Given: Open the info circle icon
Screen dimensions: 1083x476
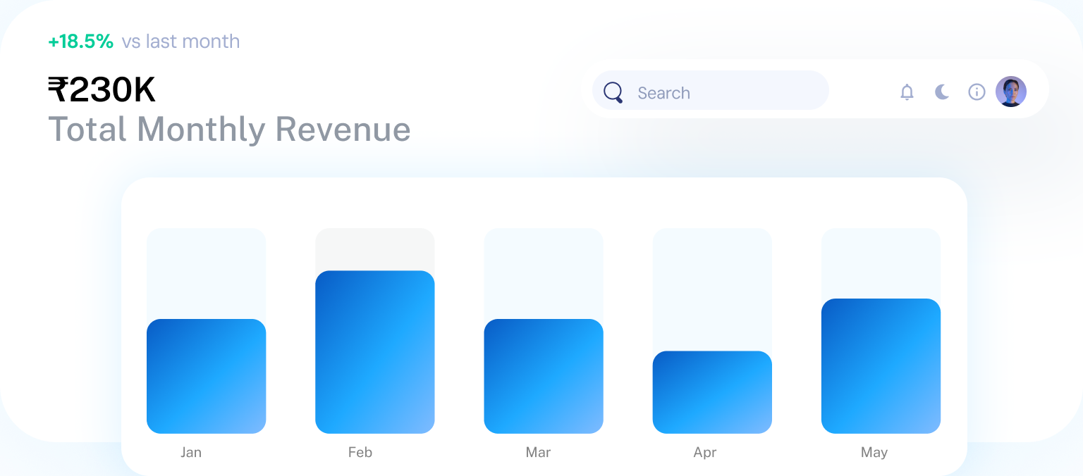Looking at the screenshot, I should point(977,92).
